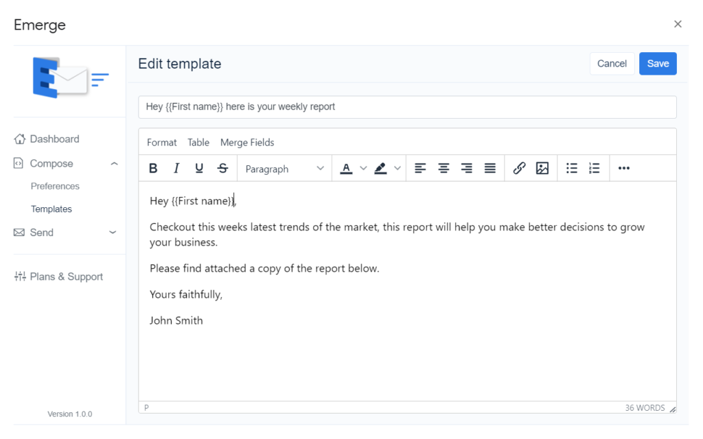Create a numbered list
This screenshot has width=703, height=439.
point(595,169)
